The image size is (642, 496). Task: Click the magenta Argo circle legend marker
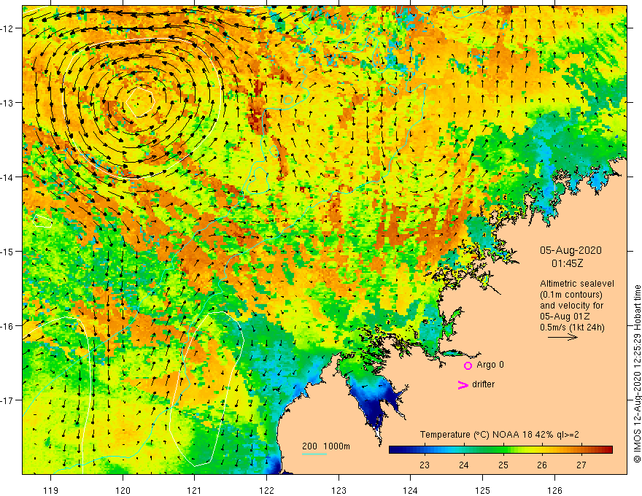468,365
